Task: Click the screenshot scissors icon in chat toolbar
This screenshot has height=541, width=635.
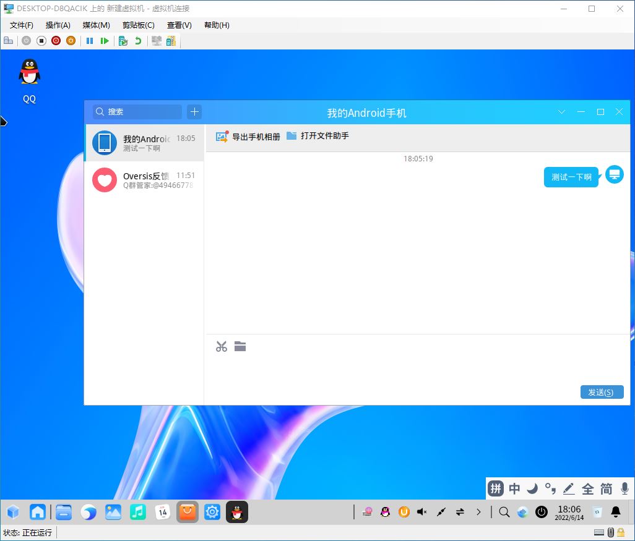Action: tap(222, 346)
